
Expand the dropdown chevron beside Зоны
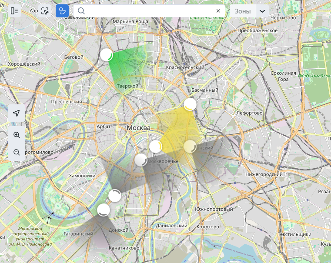[262, 11]
